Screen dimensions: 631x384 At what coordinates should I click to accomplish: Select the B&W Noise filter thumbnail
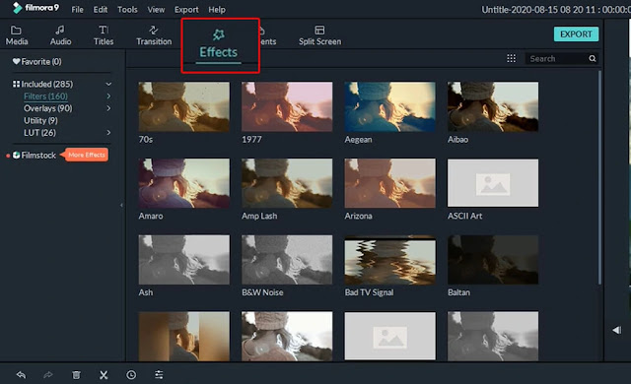point(287,260)
